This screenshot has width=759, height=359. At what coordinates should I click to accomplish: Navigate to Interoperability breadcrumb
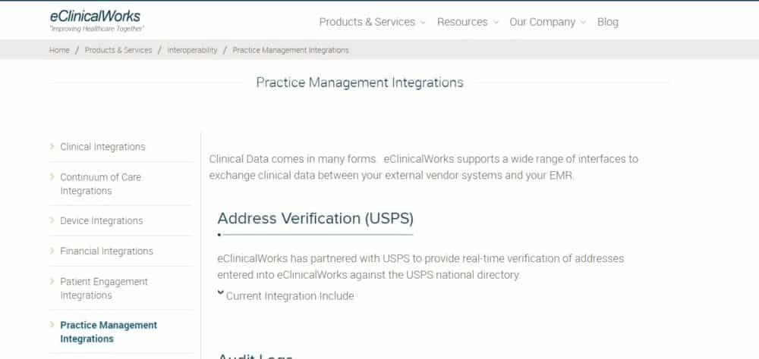[x=192, y=50]
